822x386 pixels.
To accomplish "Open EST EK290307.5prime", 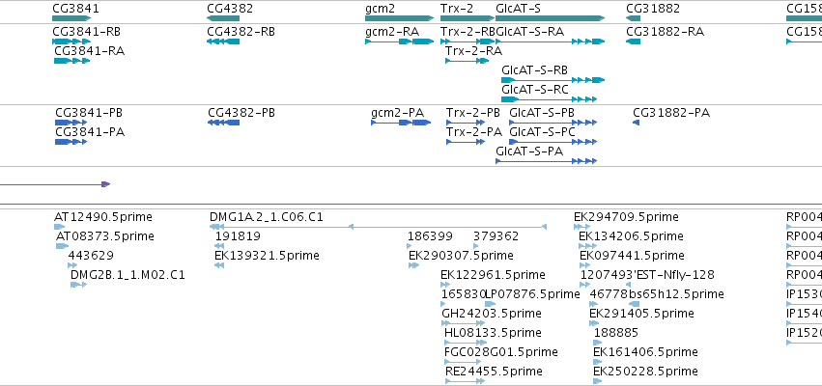I will 461,256.
